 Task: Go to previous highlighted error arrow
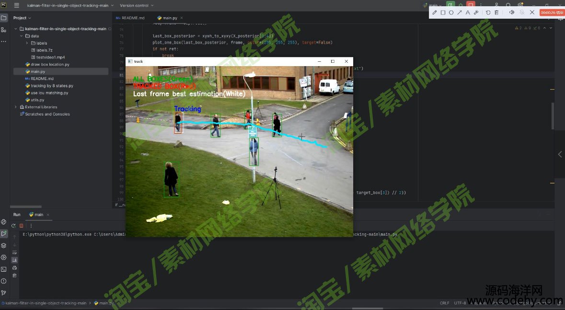[x=544, y=28]
